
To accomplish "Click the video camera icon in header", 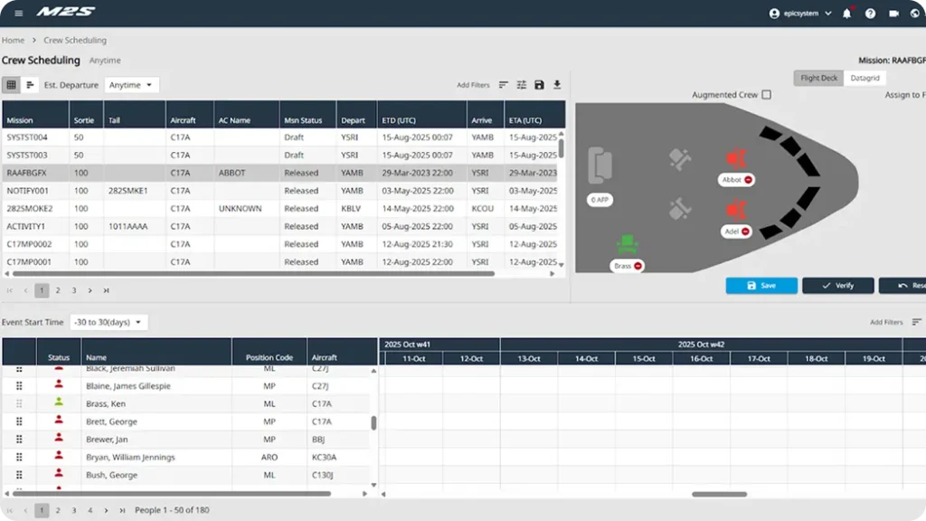I will pyautogui.click(x=893, y=14).
